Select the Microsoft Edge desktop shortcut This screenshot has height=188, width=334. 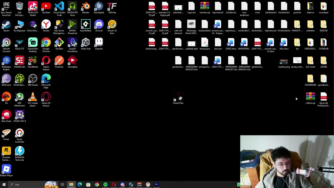[46, 81]
